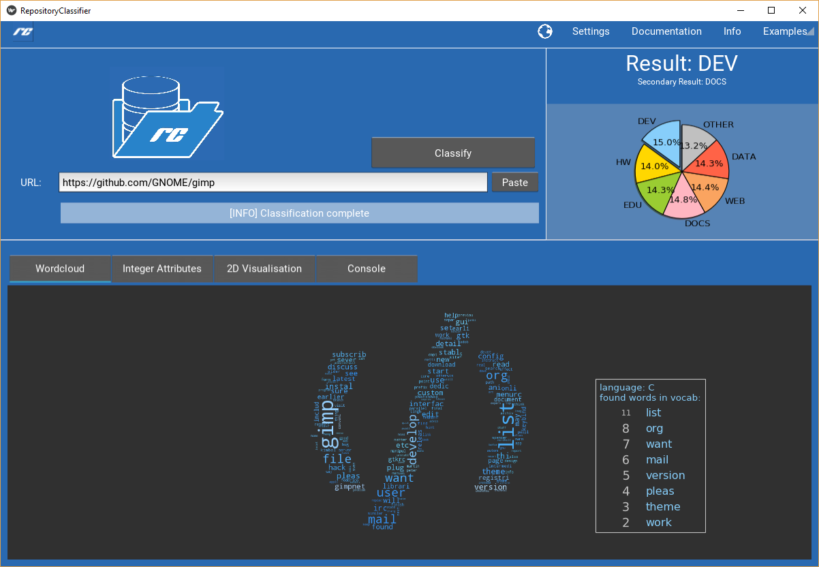This screenshot has width=819, height=567.
Task: Click the word 'theme' in the vocab list
Action: pos(663,506)
